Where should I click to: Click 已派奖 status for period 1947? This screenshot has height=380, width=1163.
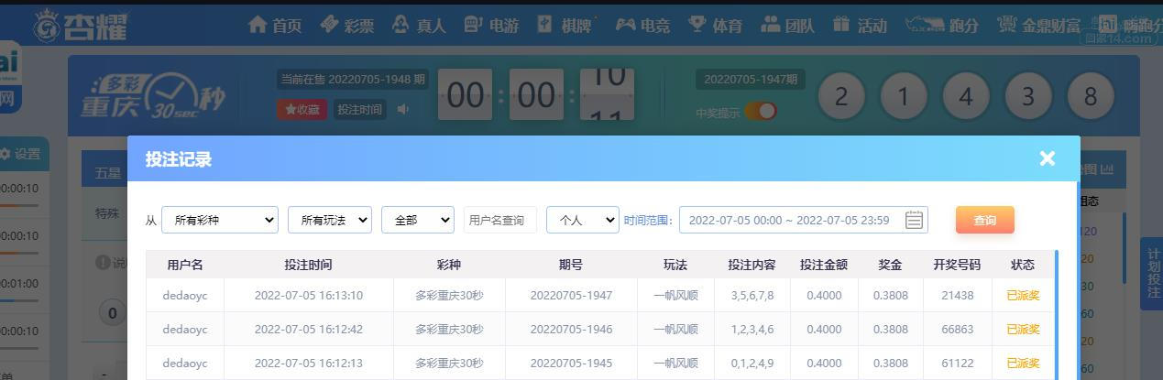pyautogui.click(x=1023, y=296)
